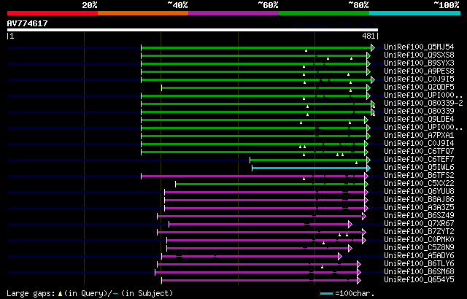
Task: Select the AV774617 query name label
Action: click(x=28, y=23)
